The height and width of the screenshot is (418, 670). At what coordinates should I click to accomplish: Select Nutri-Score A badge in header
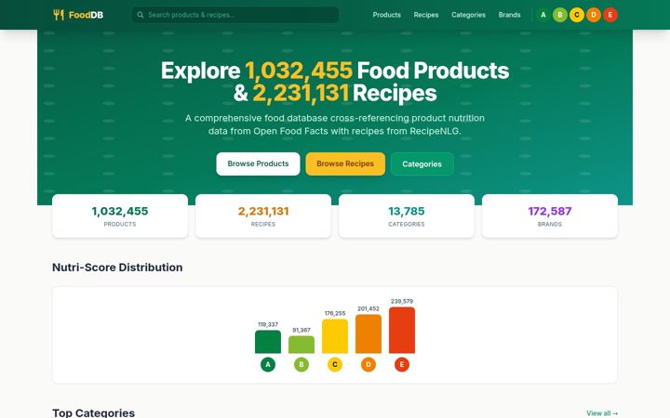543,15
